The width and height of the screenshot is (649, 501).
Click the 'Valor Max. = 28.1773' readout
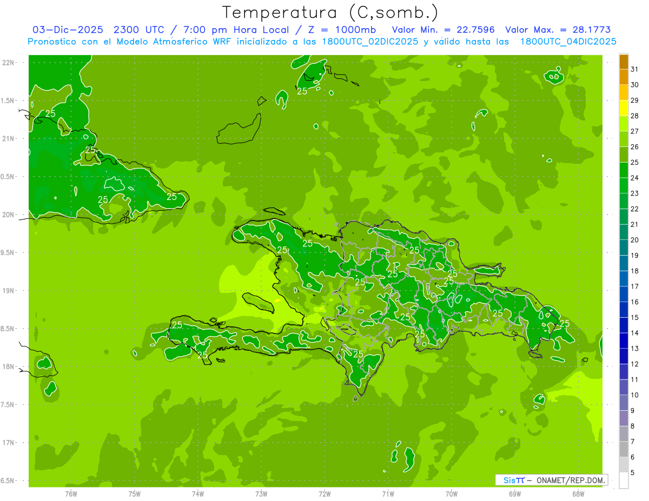558,30
